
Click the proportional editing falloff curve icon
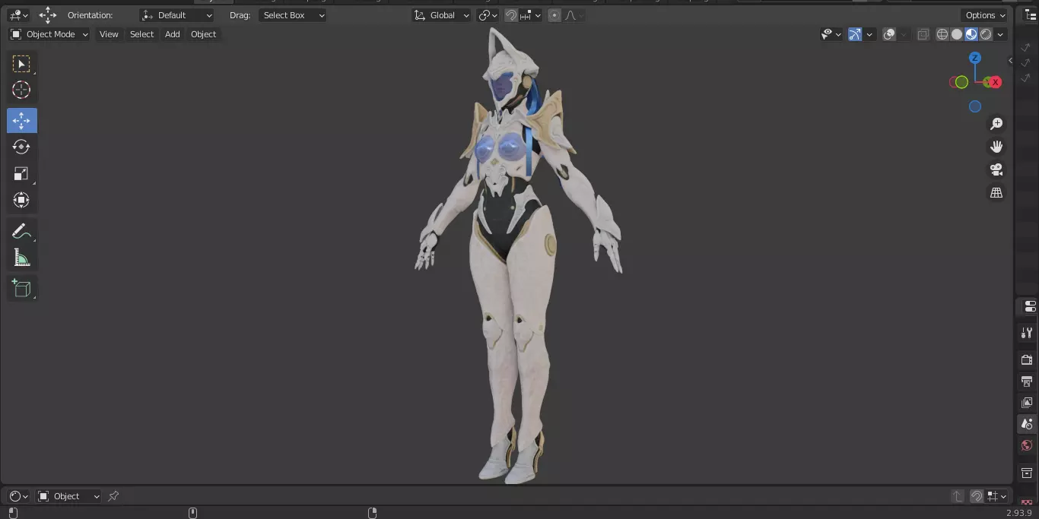570,15
